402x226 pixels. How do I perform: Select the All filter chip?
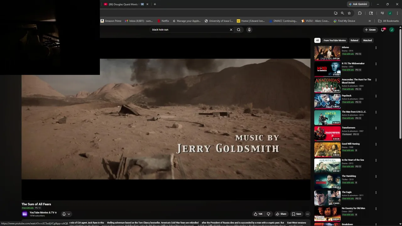[x=317, y=40]
